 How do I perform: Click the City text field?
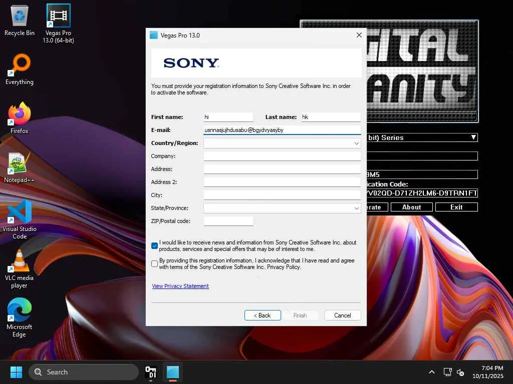tap(282, 195)
